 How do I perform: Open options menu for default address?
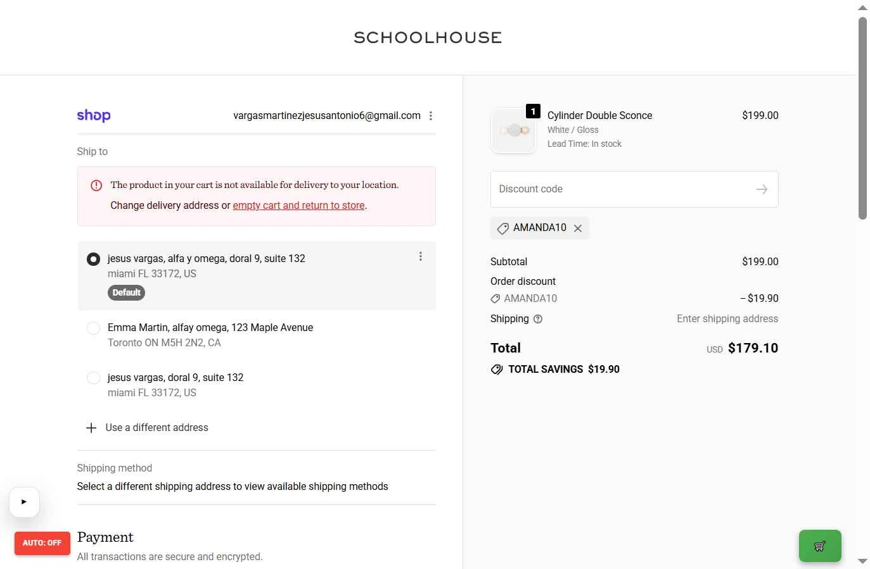[421, 256]
